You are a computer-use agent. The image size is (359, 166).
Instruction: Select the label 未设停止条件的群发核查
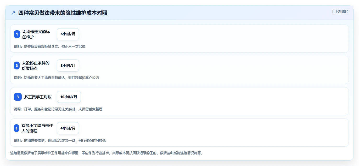coord(36,66)
